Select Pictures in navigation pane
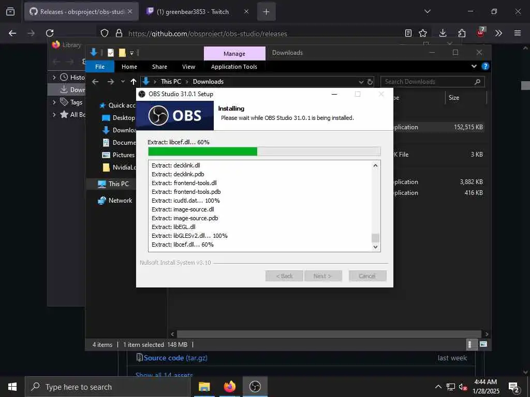 pos(119,155)
